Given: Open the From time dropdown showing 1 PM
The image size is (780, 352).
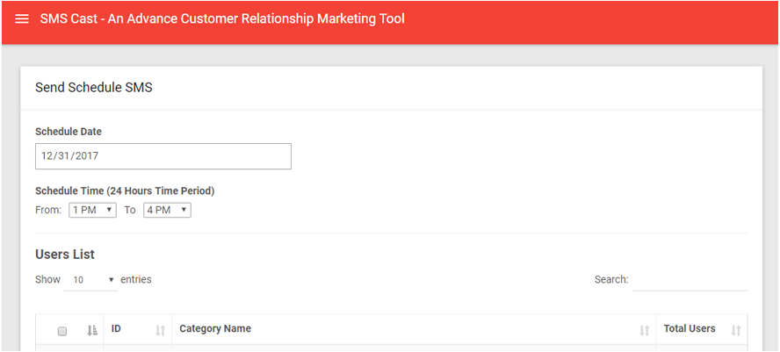Looking at the screenshot, I should 92,210.
